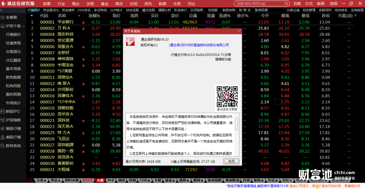Click the scrolling news ticker about 美股续升道指高553点
This screenshot has height=189, width=365.
click(257, 186)
